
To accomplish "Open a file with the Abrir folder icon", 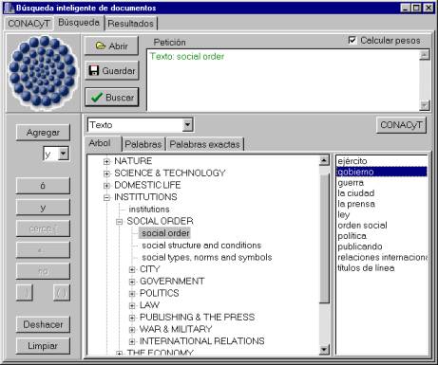I will coord(100,46).
